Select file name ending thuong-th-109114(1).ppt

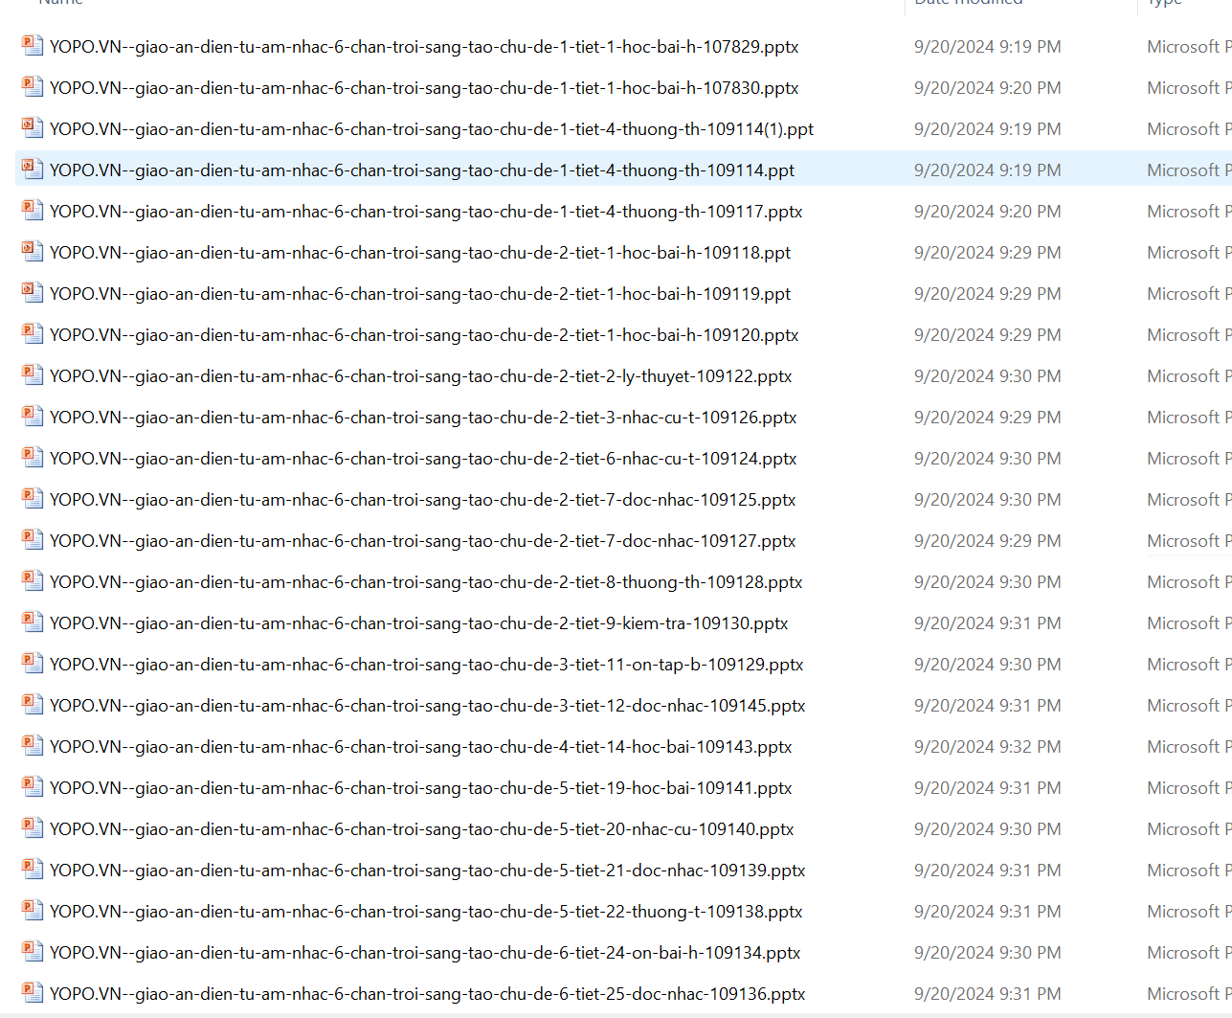point(432,129)
